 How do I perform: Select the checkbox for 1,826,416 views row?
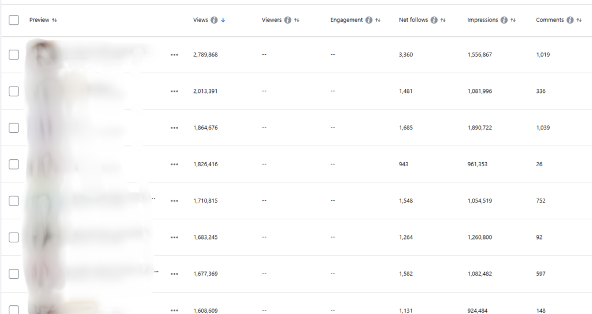pos(14,165)
